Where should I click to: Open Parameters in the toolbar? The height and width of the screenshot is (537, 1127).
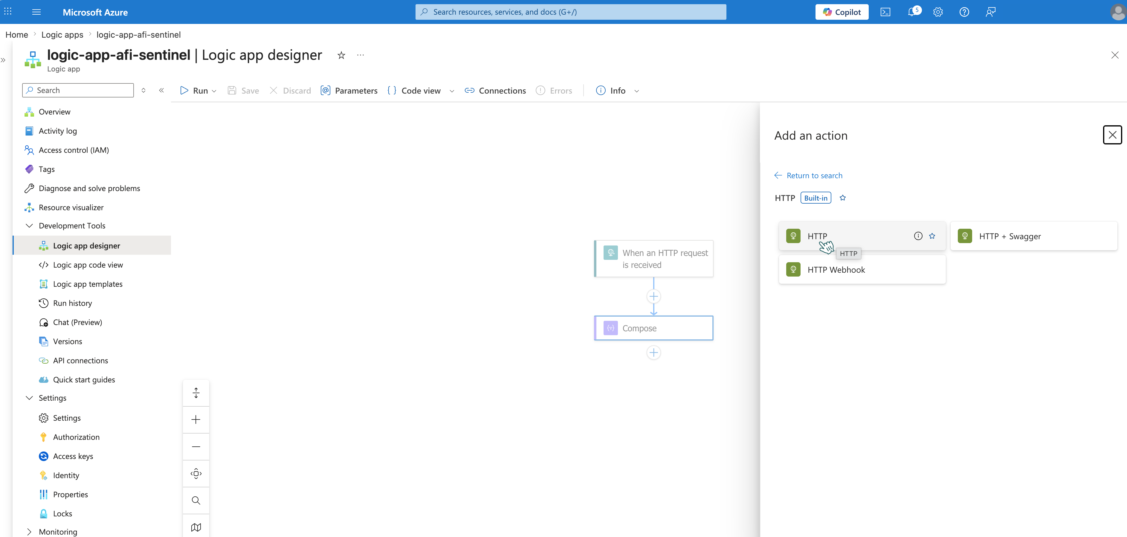349,91
